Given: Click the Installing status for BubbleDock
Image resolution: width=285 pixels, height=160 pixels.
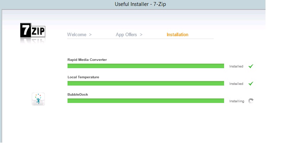Looking at the screenshot, I should [237, 101].
